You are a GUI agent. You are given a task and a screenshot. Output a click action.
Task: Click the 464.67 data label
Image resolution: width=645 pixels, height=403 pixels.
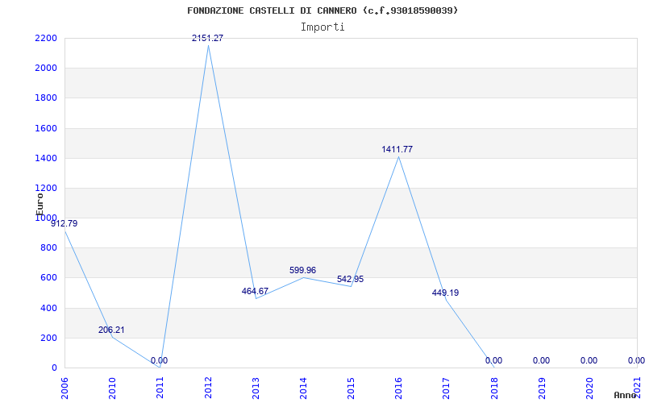(x=255, y=291)
